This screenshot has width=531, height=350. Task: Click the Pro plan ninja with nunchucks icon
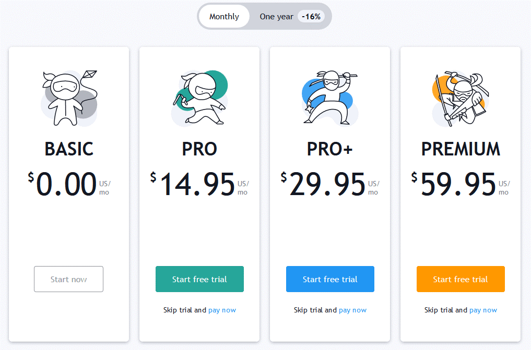pos(199,98)
